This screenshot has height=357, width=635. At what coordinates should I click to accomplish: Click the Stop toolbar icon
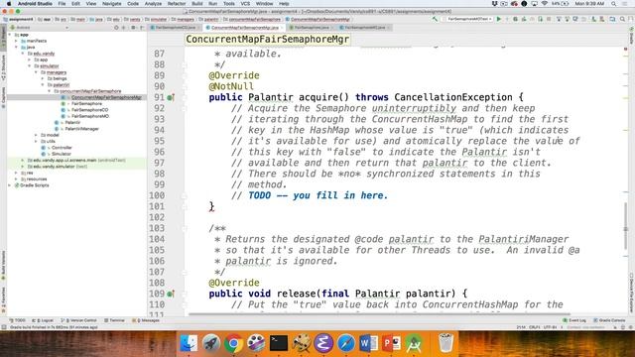click(x=549, y=19)
